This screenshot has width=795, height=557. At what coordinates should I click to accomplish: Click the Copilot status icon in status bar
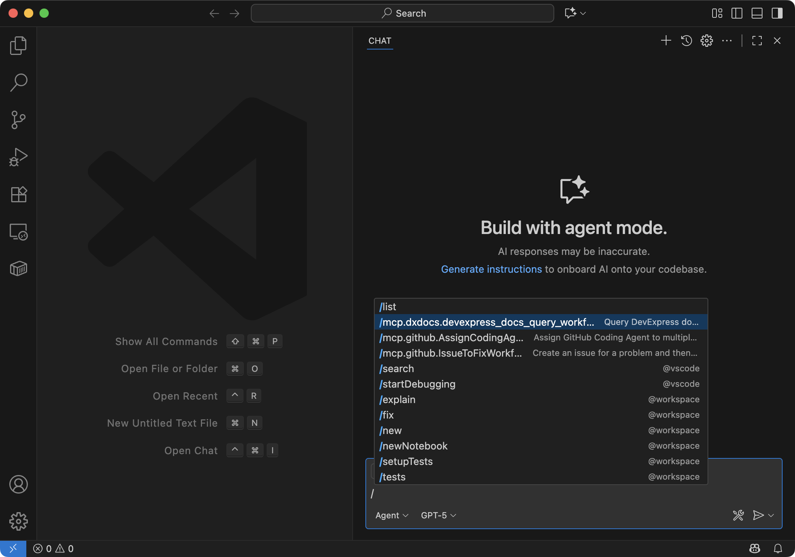(x=754, y=548)
